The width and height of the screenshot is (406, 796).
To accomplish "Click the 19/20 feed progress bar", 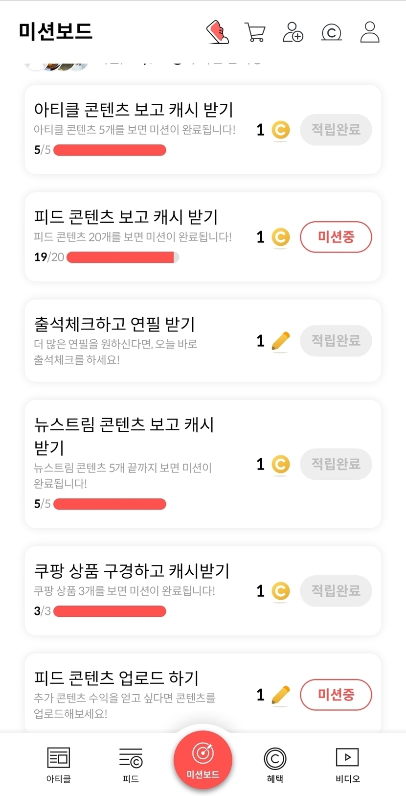I will click(x=123, y=258).
